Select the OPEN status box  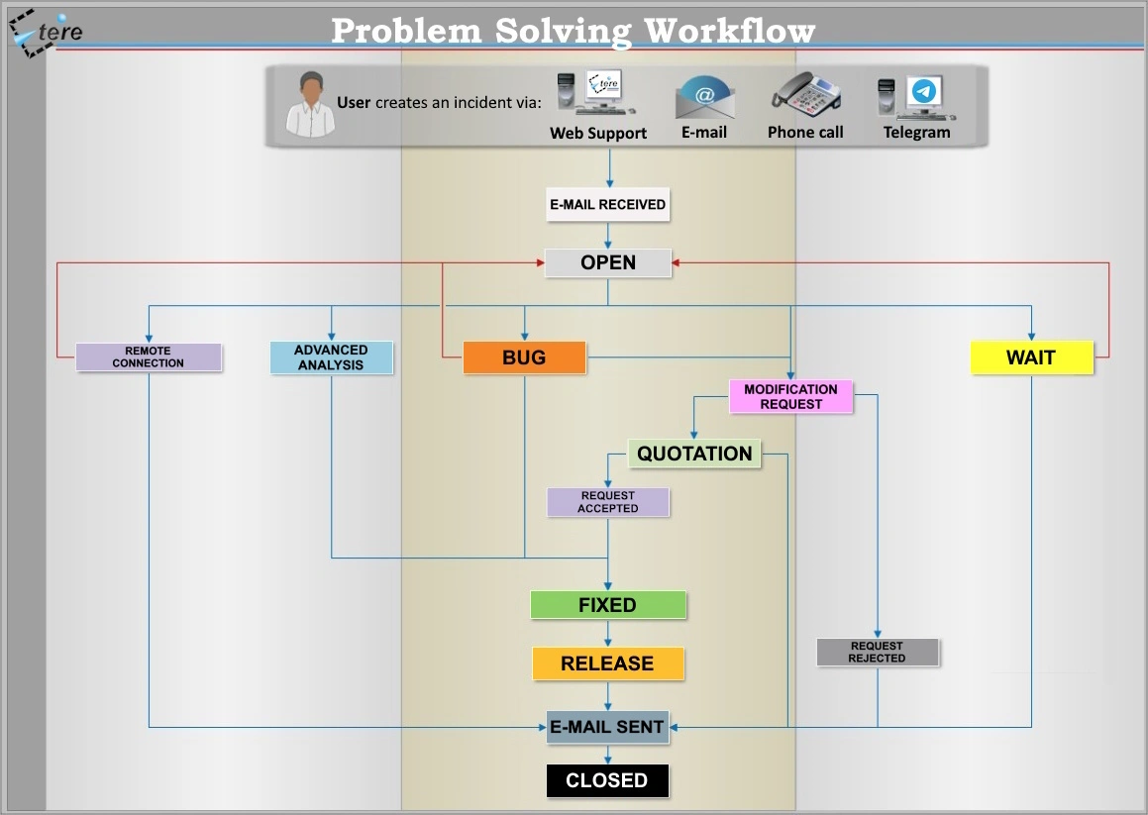coord(608,262)
